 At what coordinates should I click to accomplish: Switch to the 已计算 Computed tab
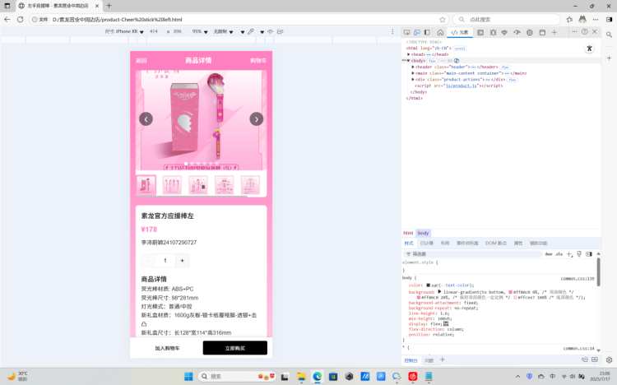(426, 244)
